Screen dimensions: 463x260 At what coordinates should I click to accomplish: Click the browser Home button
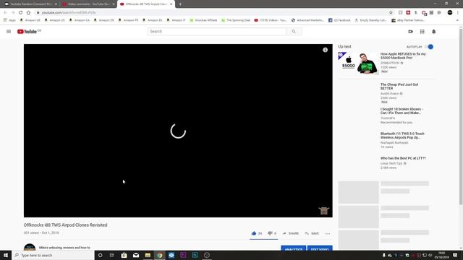coord(28,13)
